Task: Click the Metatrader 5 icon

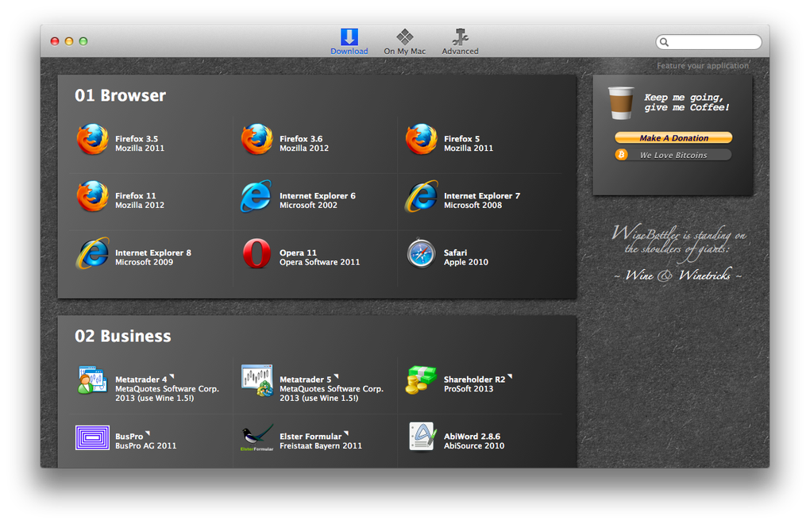Action: pos(256,380)
